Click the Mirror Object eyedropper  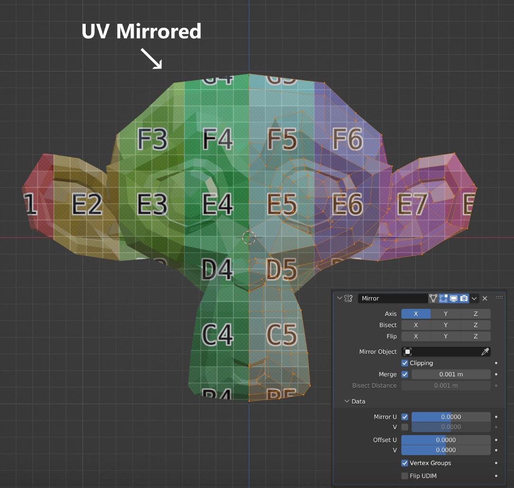click(x=485, y=352)
